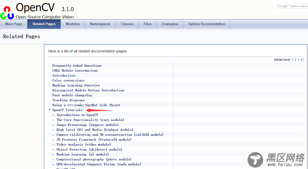The image size is (308, 169).
Task: Click the OpenCV logo icon
Action: coord(7,13)
